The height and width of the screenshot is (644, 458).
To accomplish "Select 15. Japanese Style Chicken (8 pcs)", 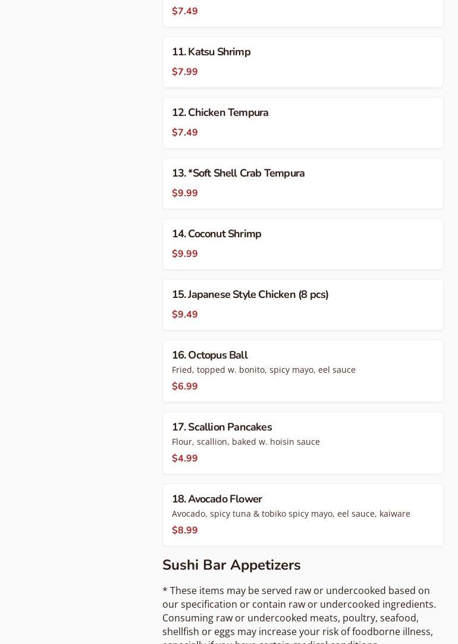I will pos(250,294).
